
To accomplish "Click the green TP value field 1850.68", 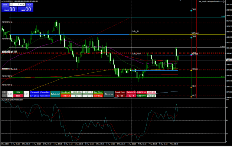I will [x=151, y=96].
